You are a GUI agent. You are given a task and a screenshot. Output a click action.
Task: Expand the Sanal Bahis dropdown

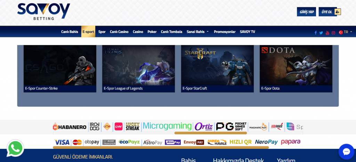click(197, 31)
